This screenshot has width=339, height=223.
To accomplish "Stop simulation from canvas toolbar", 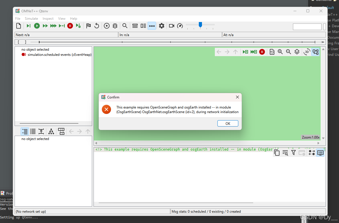I will [262, 52].
